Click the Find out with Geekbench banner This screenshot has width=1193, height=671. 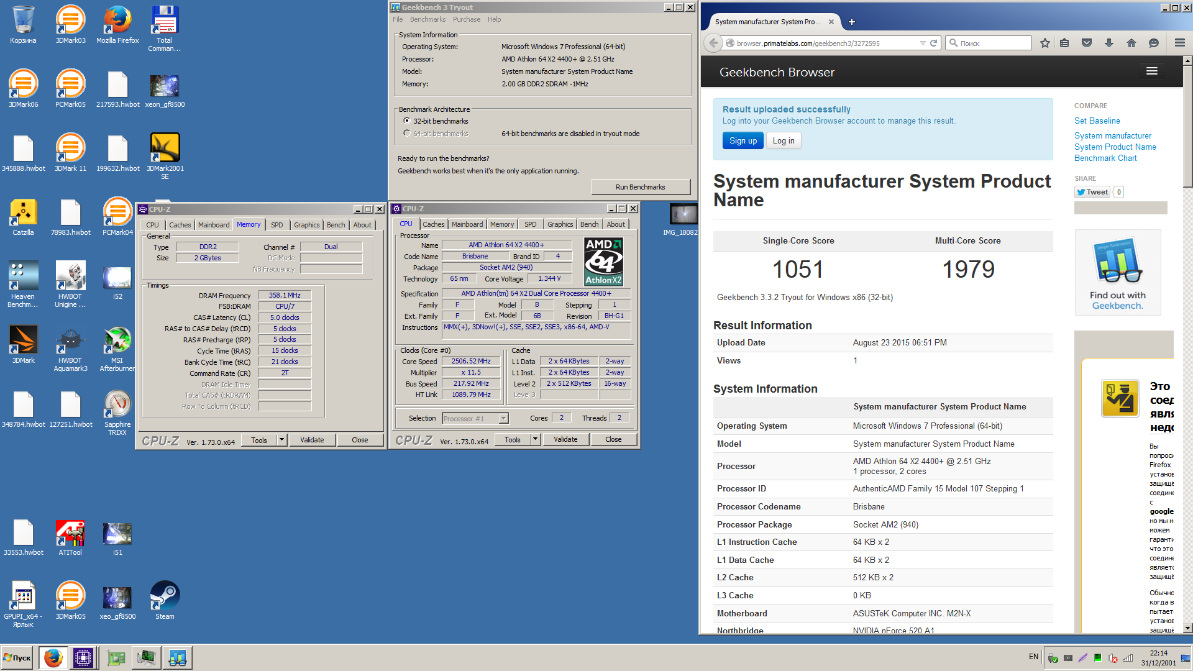click(1117, 272)
